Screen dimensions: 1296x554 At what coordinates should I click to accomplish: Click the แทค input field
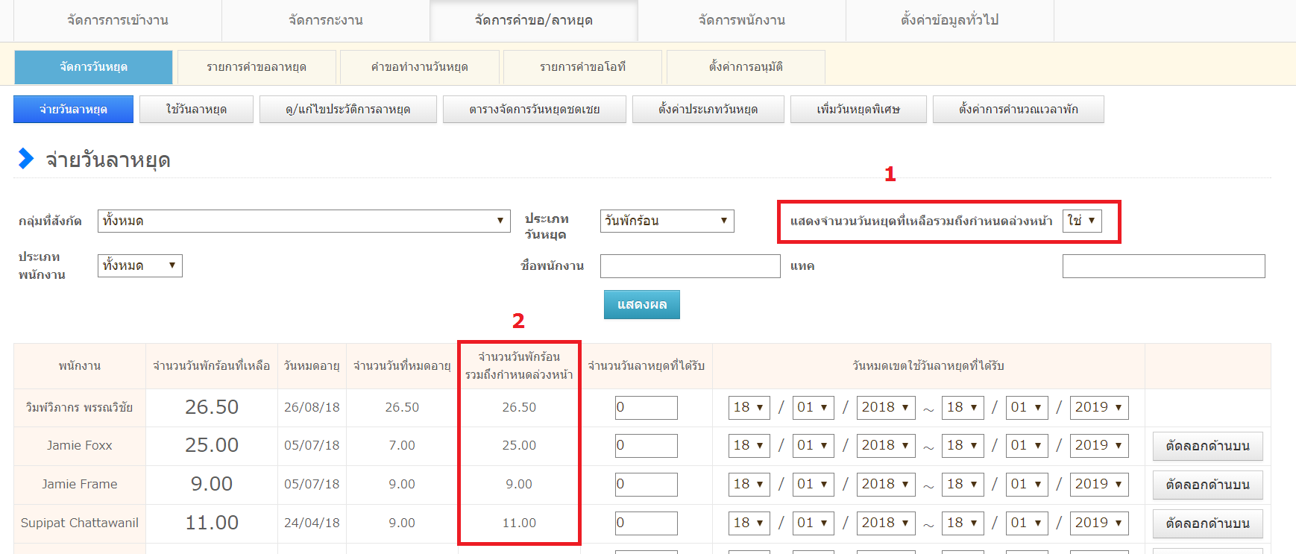(1163, 266)
